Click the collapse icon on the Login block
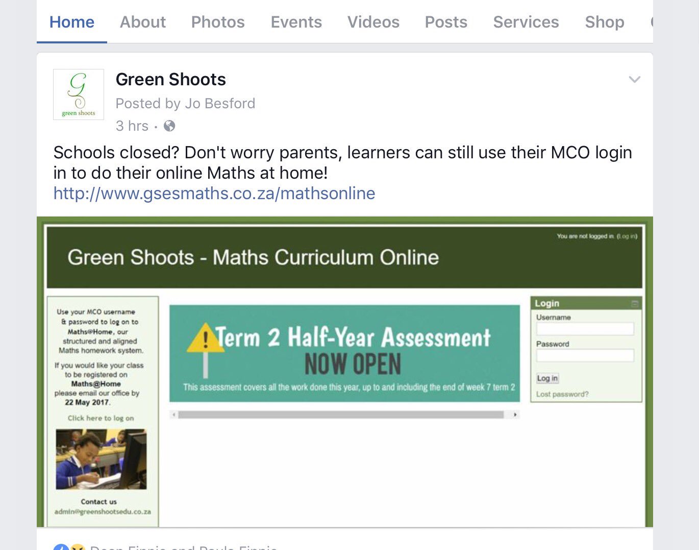Image resolution: width=699 pixels, height=550 pixels. (x=635, y=303)
